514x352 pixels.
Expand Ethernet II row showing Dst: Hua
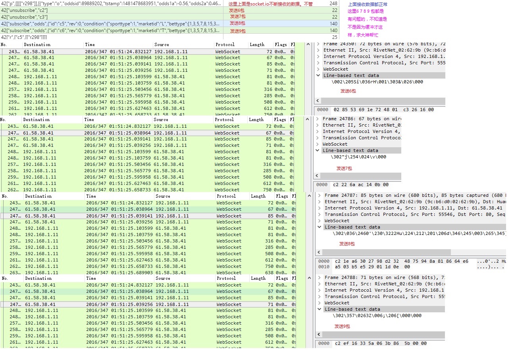pos(319,202)
